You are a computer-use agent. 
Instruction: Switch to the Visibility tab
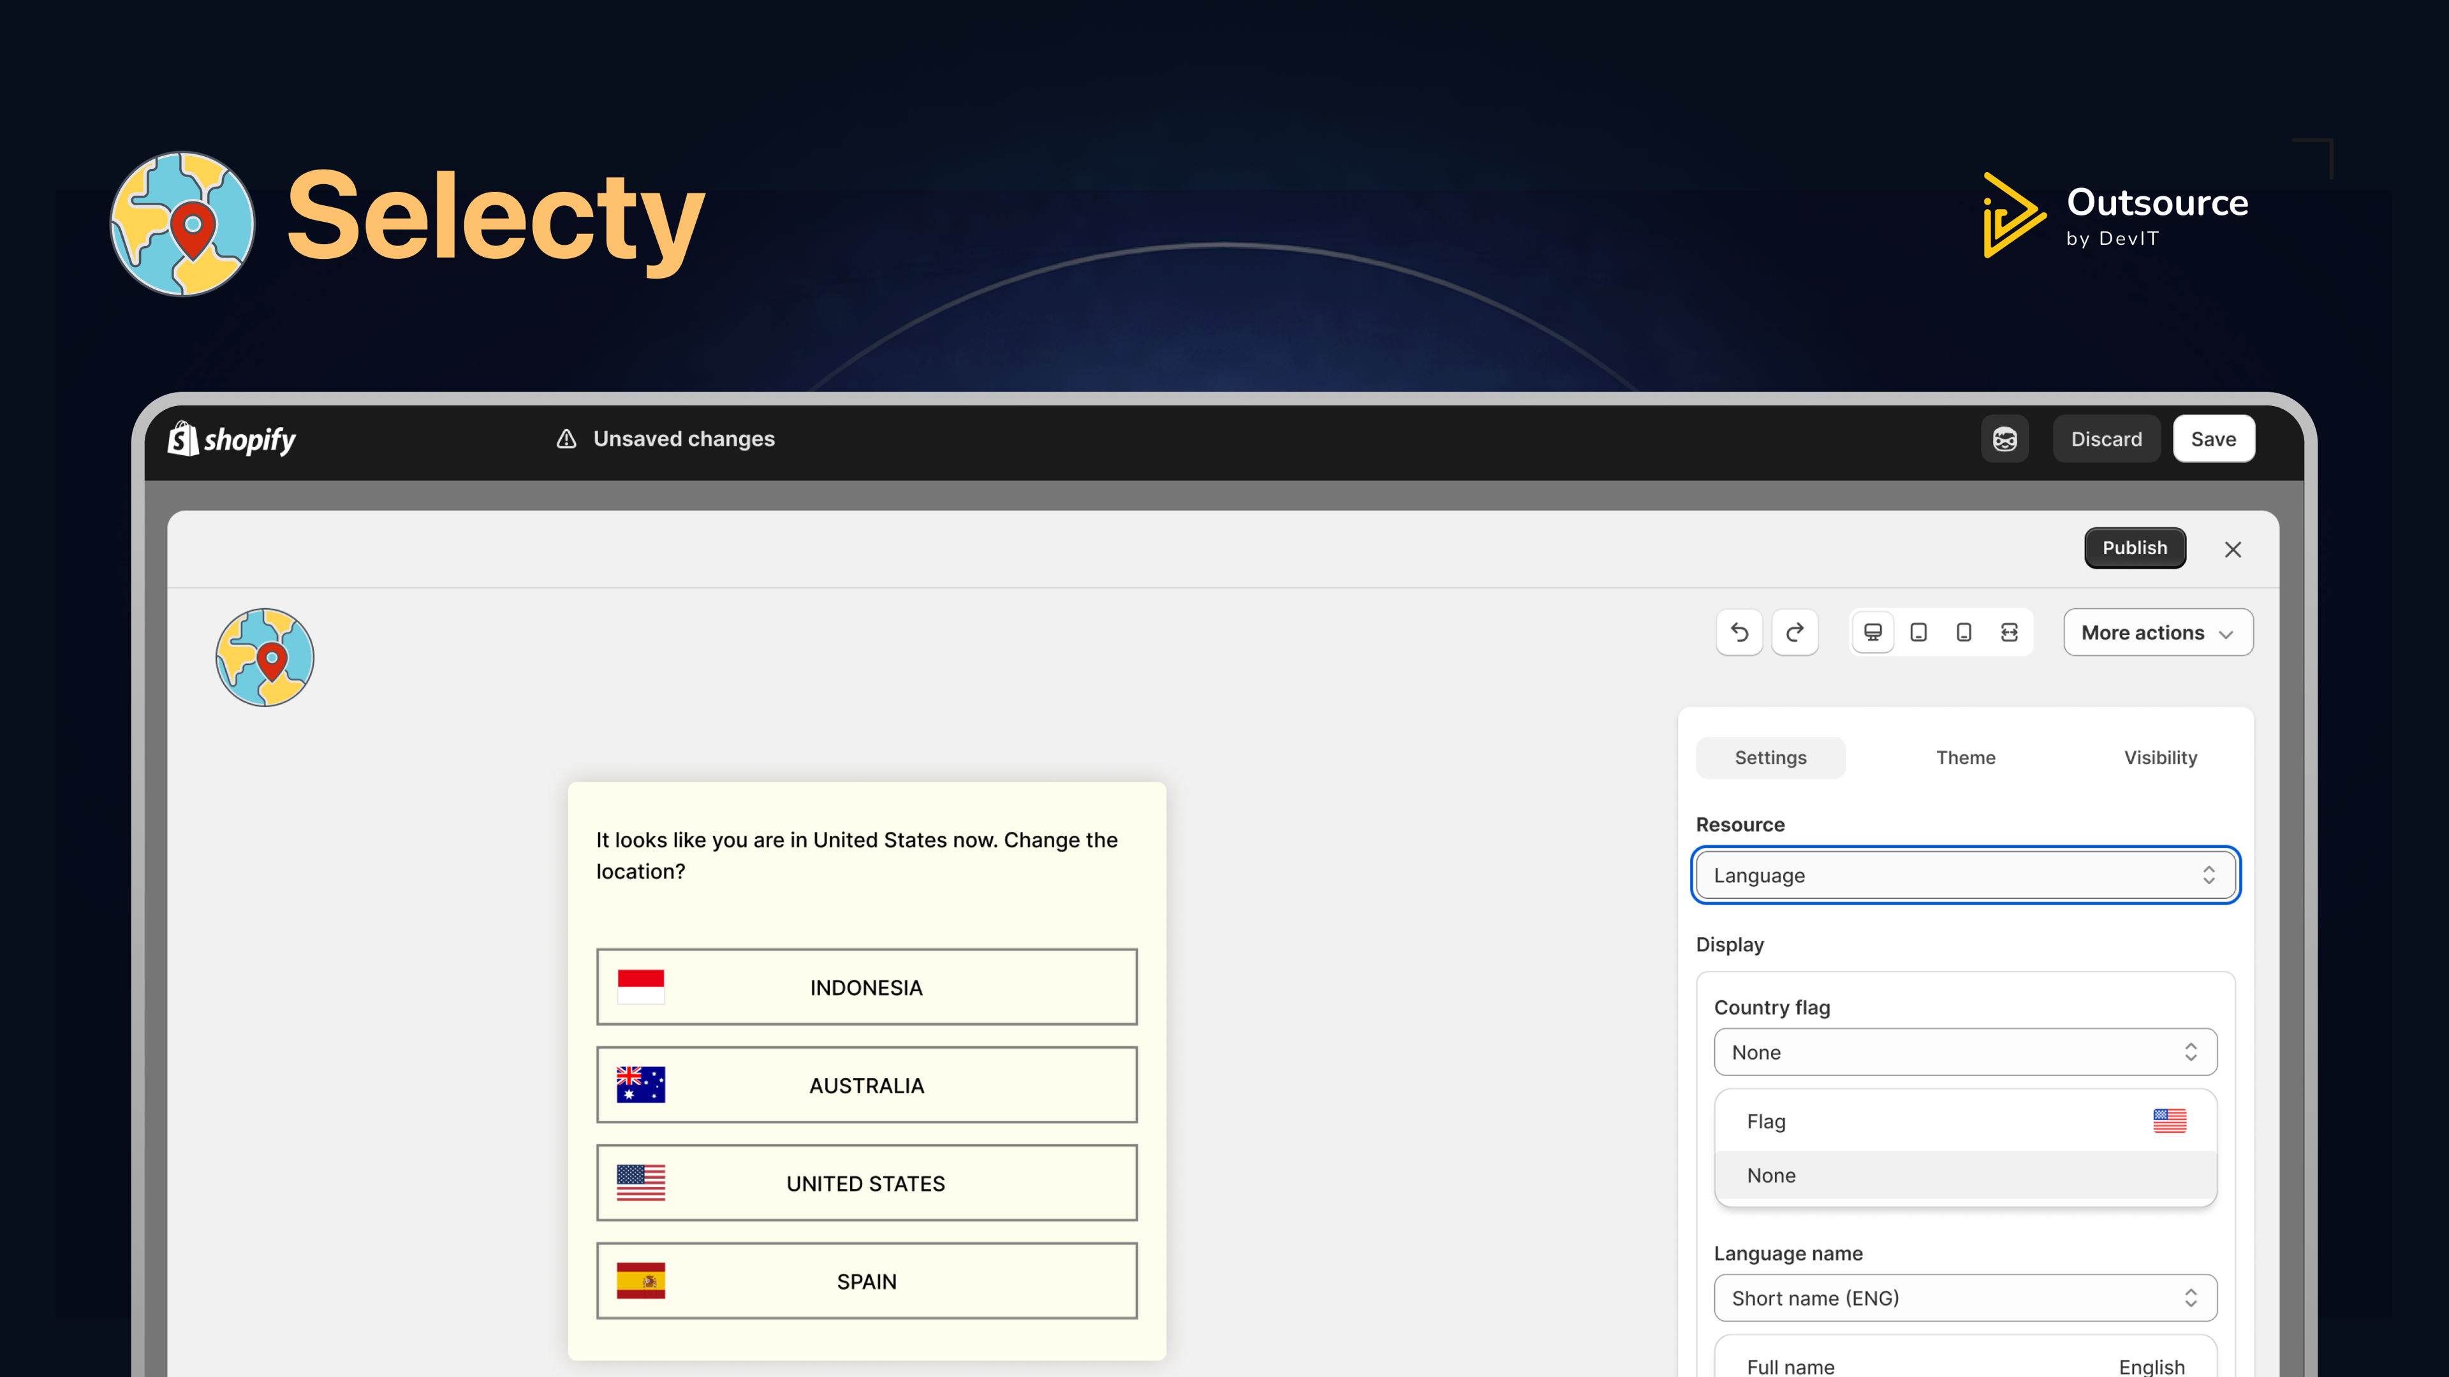2160,757
